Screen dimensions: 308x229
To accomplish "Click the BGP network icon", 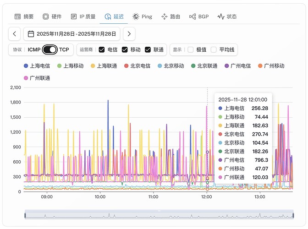I will (192, 16).
